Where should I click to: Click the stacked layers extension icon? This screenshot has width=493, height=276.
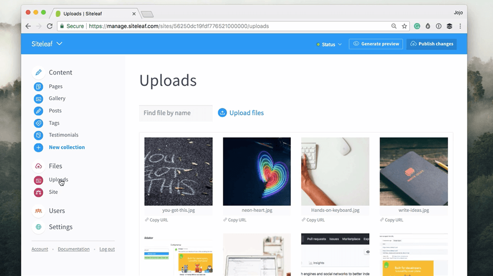click(450, 26)
